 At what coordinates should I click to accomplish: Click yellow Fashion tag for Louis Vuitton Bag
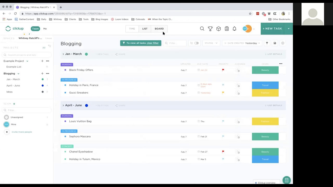click(x=265, y=121)
